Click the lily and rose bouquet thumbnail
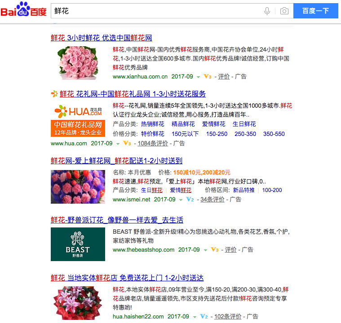The image size is (341, 323). click(x=78, y=303)
